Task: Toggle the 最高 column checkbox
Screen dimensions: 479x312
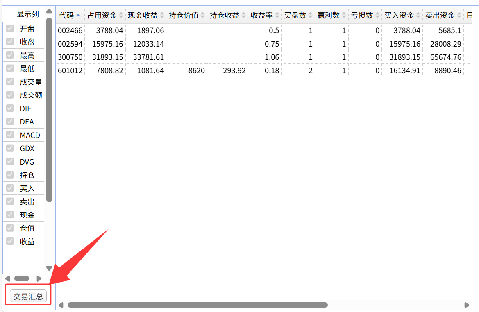Action: 10,55
